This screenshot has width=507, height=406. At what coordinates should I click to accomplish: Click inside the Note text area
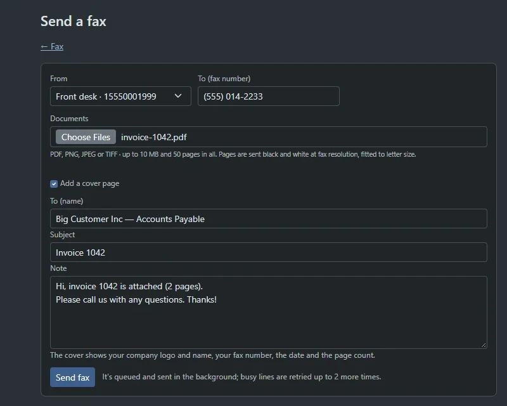pos(268,313)
